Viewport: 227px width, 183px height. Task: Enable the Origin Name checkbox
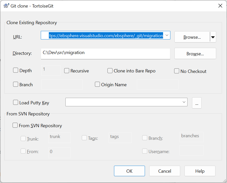(x=97, y=84)
